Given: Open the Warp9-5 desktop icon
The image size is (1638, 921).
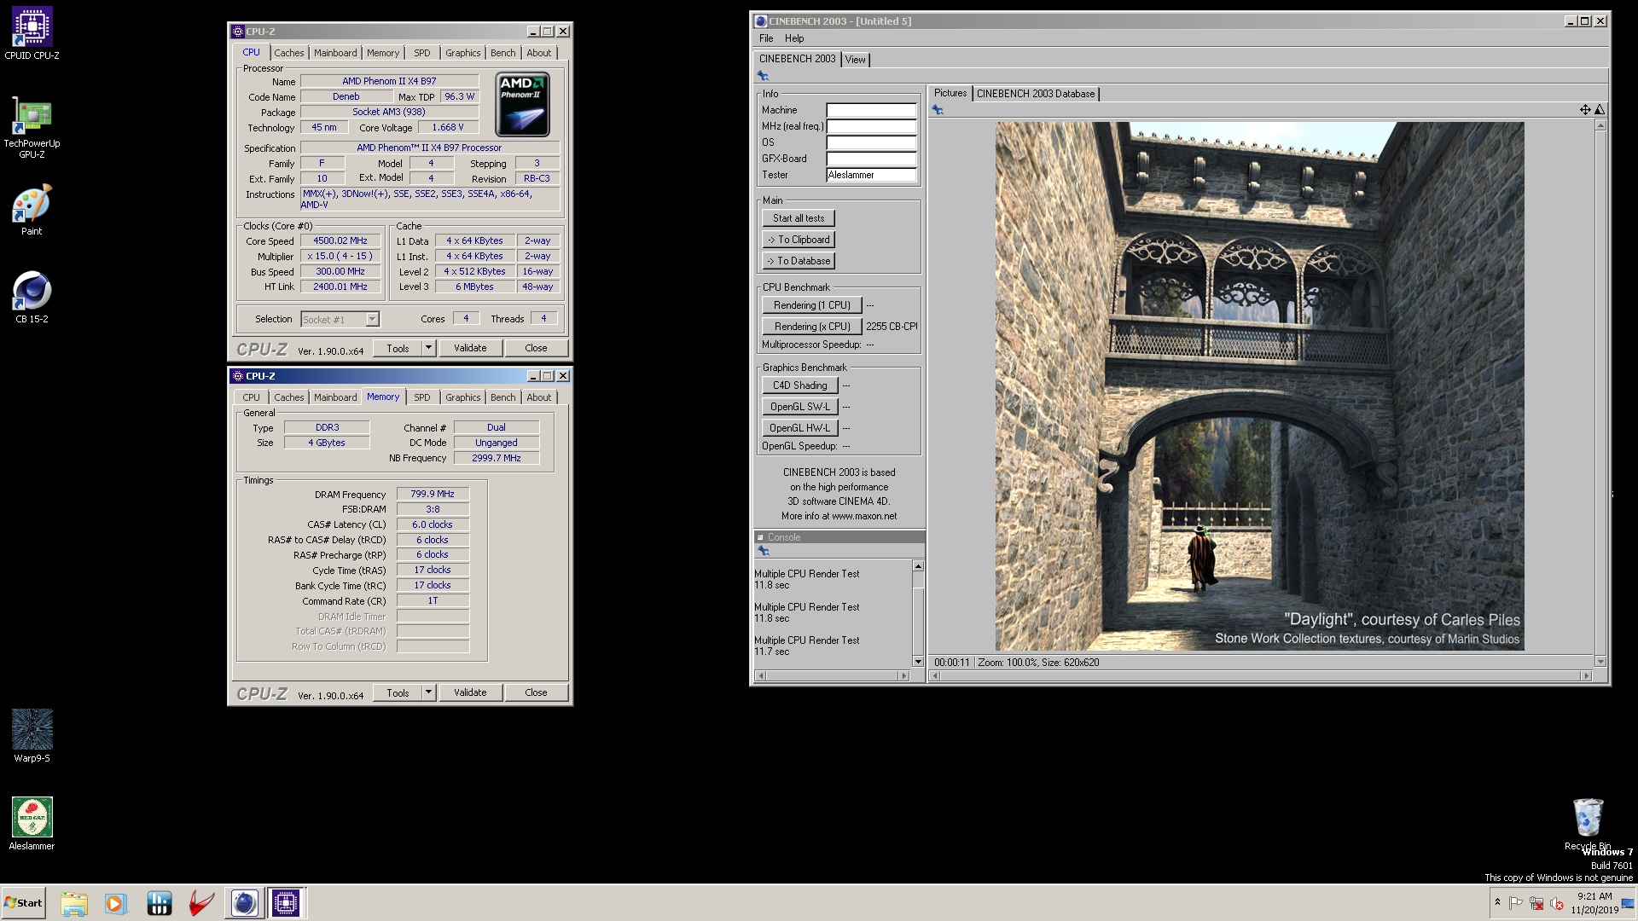Looking at the screenshot, I should point(32,736).
